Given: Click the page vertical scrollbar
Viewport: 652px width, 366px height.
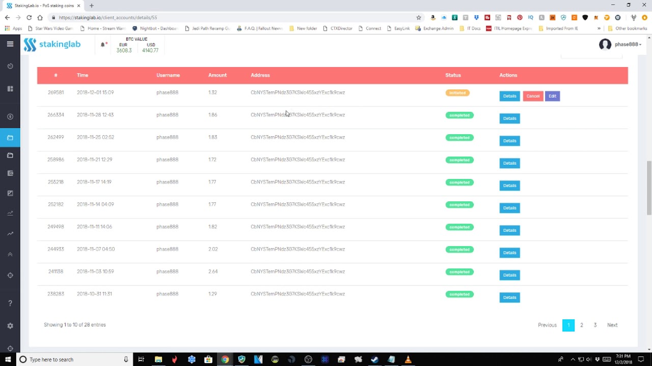Looking at the screenshot, I should pyautogui.click(x=649, y=188).
